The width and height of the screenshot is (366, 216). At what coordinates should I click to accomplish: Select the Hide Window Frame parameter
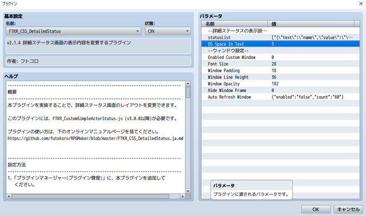[x=280, y=90]
